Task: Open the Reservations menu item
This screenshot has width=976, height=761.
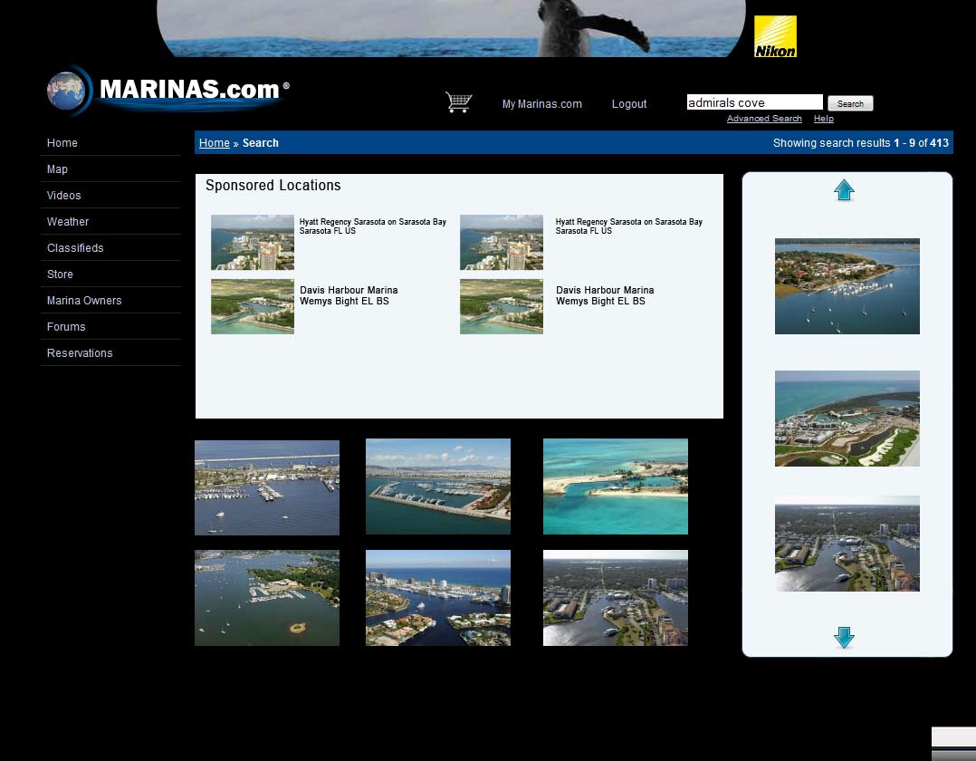Action: click(x=80, y=353)
